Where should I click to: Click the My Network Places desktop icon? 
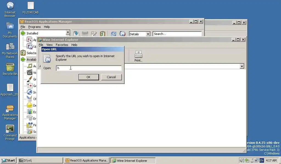point(10,51)
